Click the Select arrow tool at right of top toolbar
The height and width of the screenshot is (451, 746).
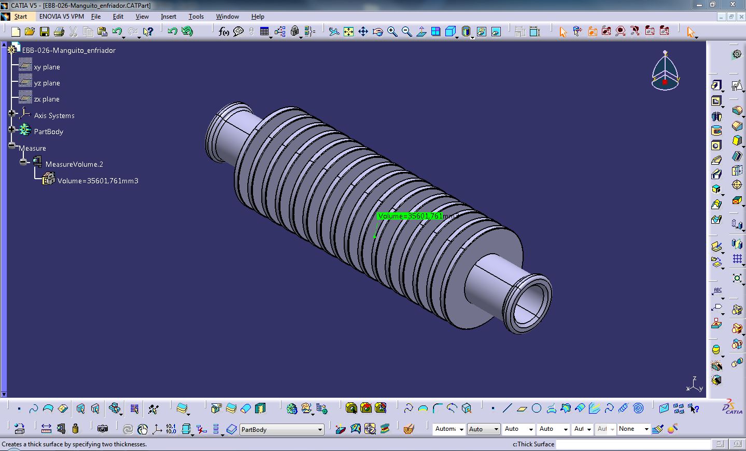pos(691,32)
